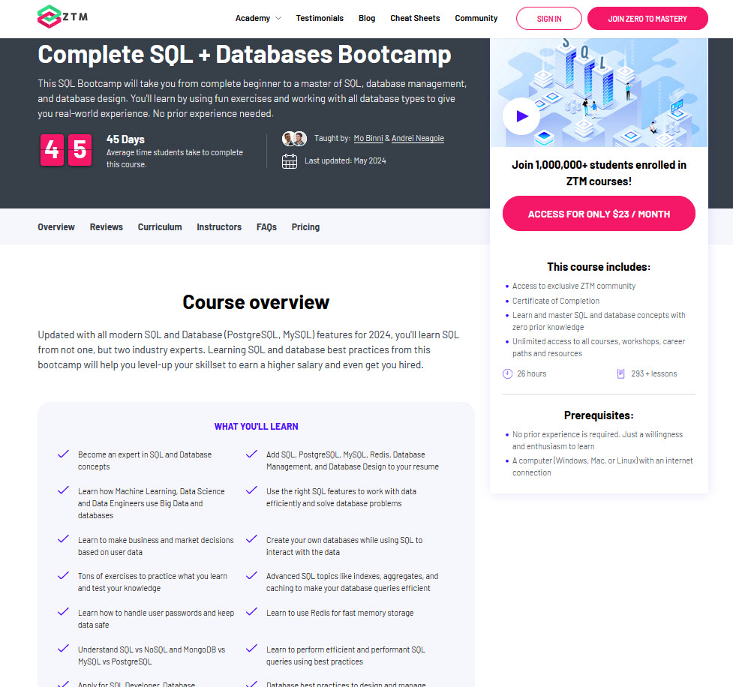This screenshot has width=733, height=687.
Task: Jump to the FAQs section tab
Action: [266, 227]
